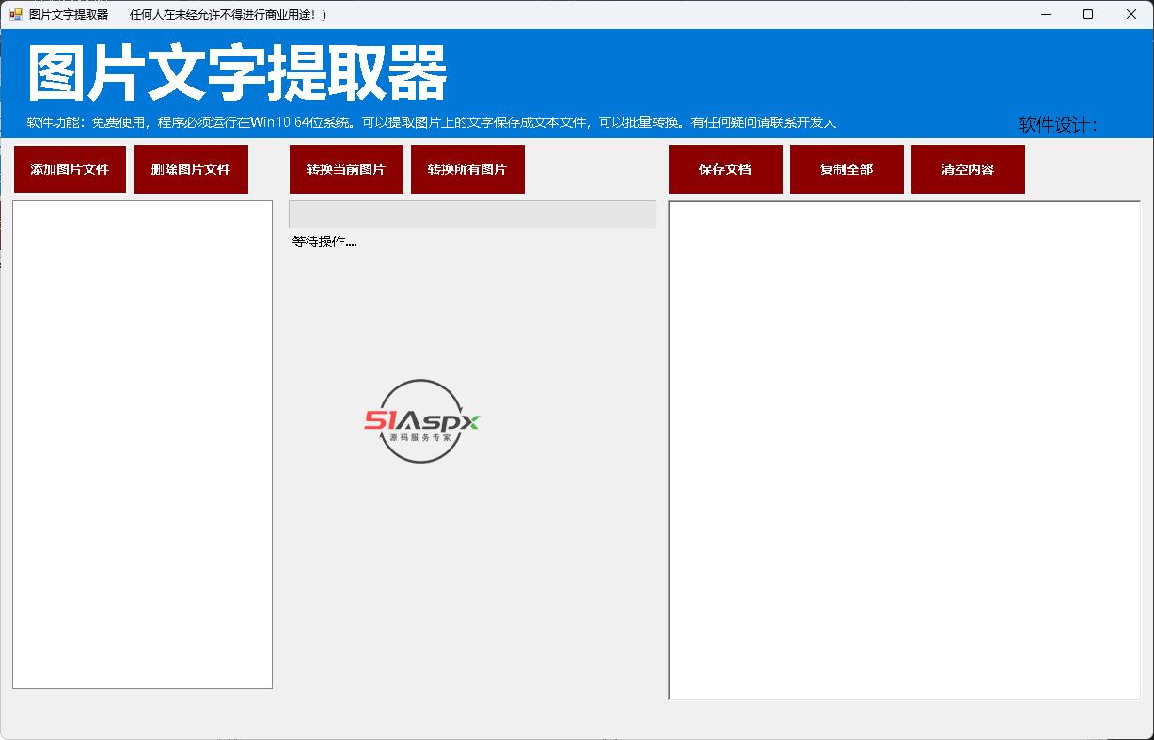Click the large 图片文字提取器 heading
This screenshot has width=1154, height=740.
pyautogui.click(x=237, y=73)
